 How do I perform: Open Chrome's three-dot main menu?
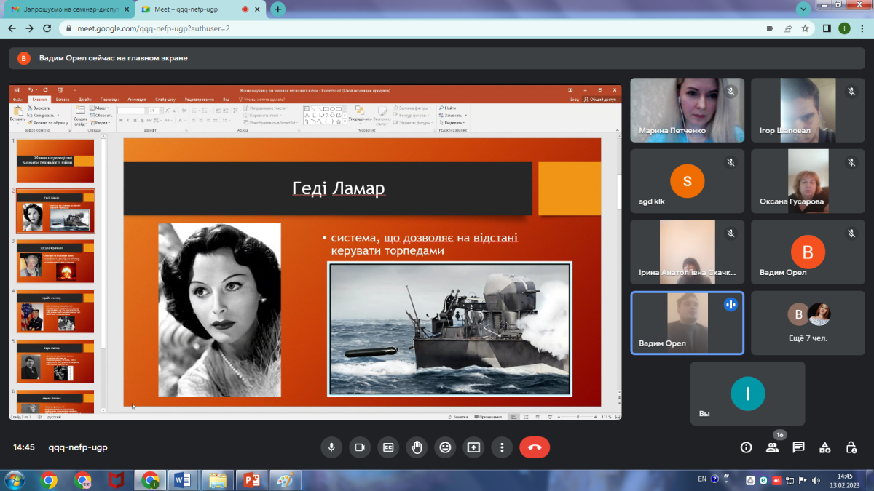pyautogui.click(x=862, y=28)
